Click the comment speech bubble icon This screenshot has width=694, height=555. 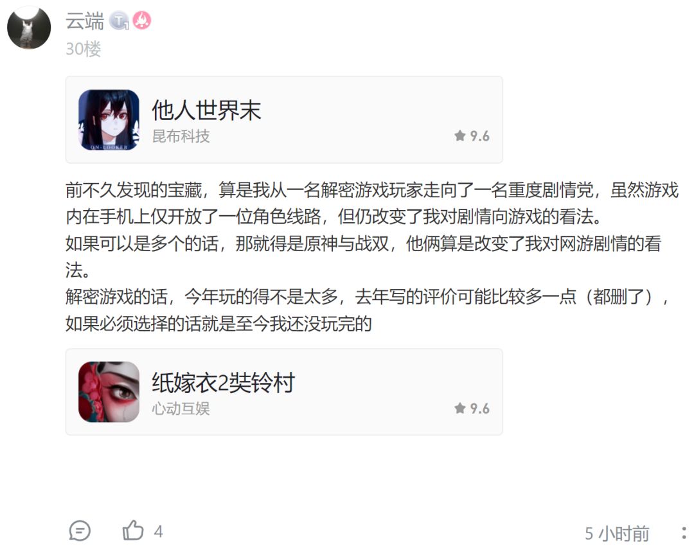[x=80, y=531]
